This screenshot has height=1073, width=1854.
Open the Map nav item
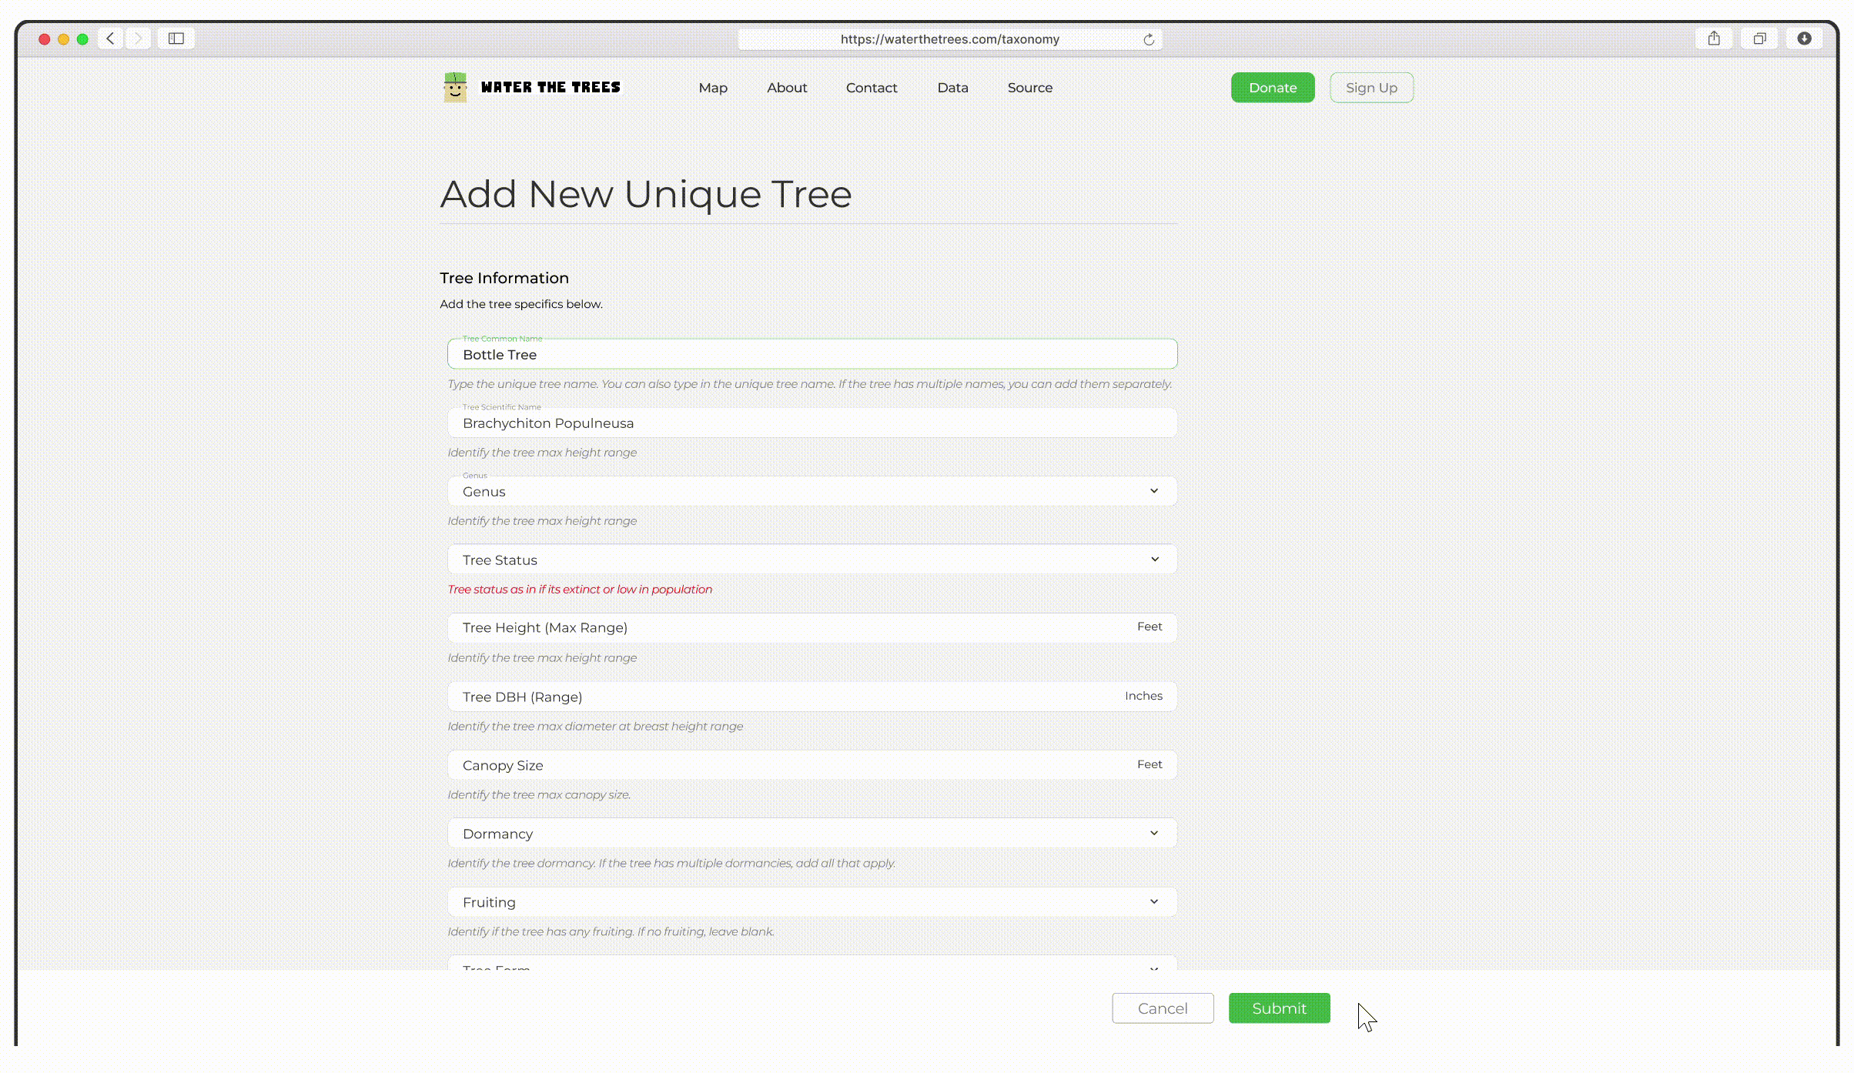point(713,88)
